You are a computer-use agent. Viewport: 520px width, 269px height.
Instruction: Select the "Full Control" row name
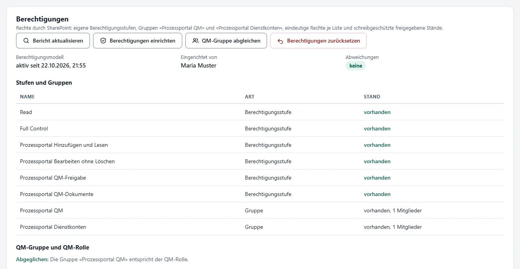34,128
